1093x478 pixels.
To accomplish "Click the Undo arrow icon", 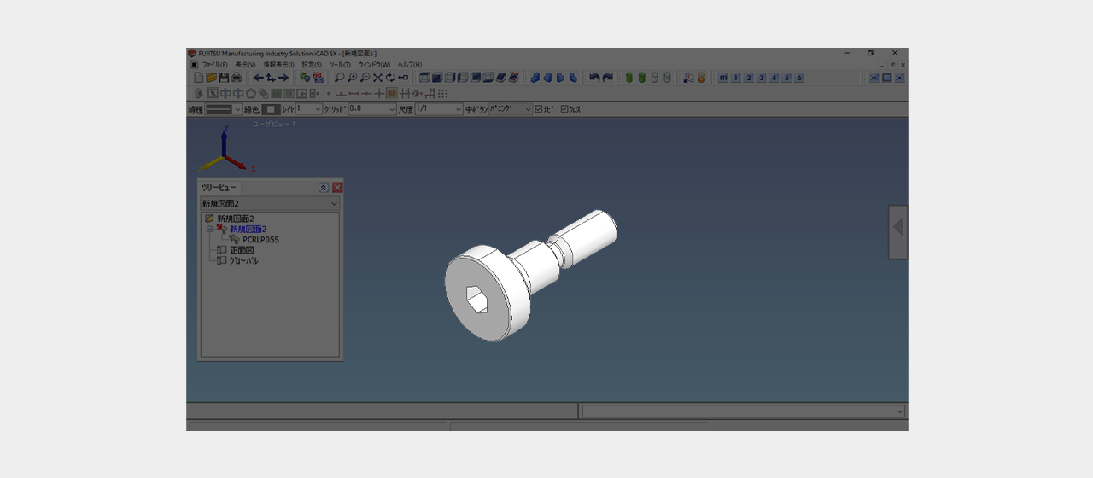I will coord(594,78).
